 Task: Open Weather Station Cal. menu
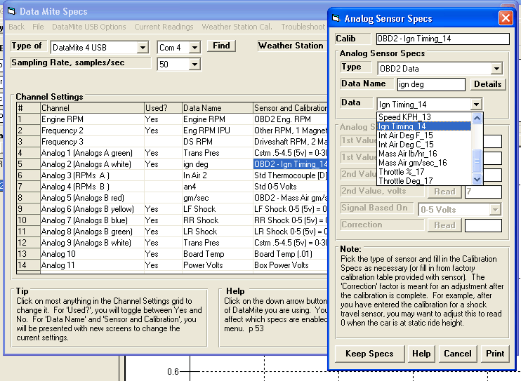click(x=237, y=27)
